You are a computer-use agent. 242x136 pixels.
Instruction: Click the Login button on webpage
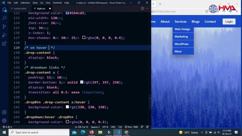pyautogui.click(x=229, y=22)
